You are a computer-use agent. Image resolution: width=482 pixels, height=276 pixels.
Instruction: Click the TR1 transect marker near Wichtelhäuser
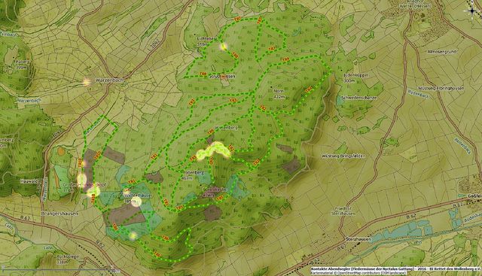point(132,181)
